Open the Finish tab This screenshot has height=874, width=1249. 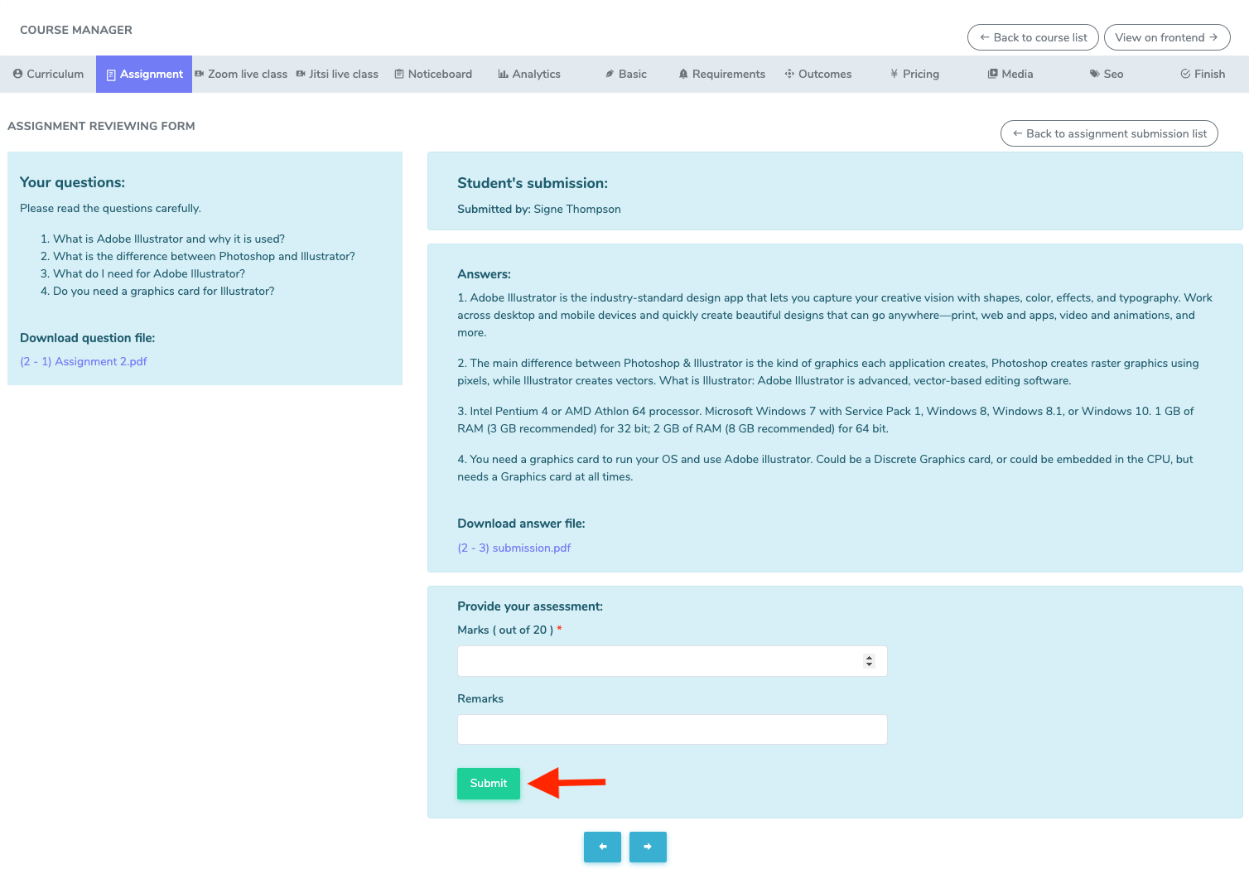click(x=1203, y=74)
